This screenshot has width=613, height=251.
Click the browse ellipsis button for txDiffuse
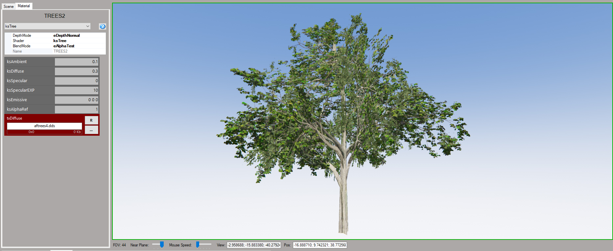tap(91, 130)
